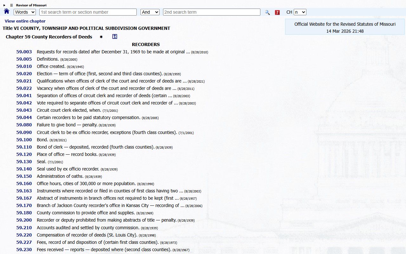The image size is (406, 254).
Task: Open the And operator dropdown
Action: click(150, 12)
